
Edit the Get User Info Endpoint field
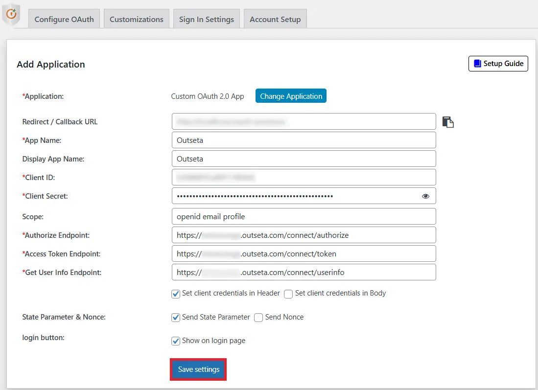[x=304, y=272]
